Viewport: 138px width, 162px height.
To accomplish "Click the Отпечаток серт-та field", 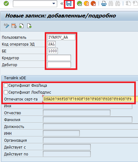I will (x=90, y=99).
